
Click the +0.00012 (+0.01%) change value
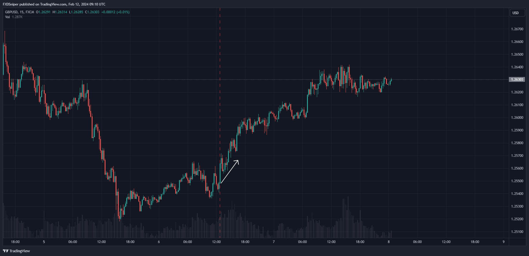[x=115, y=12]
